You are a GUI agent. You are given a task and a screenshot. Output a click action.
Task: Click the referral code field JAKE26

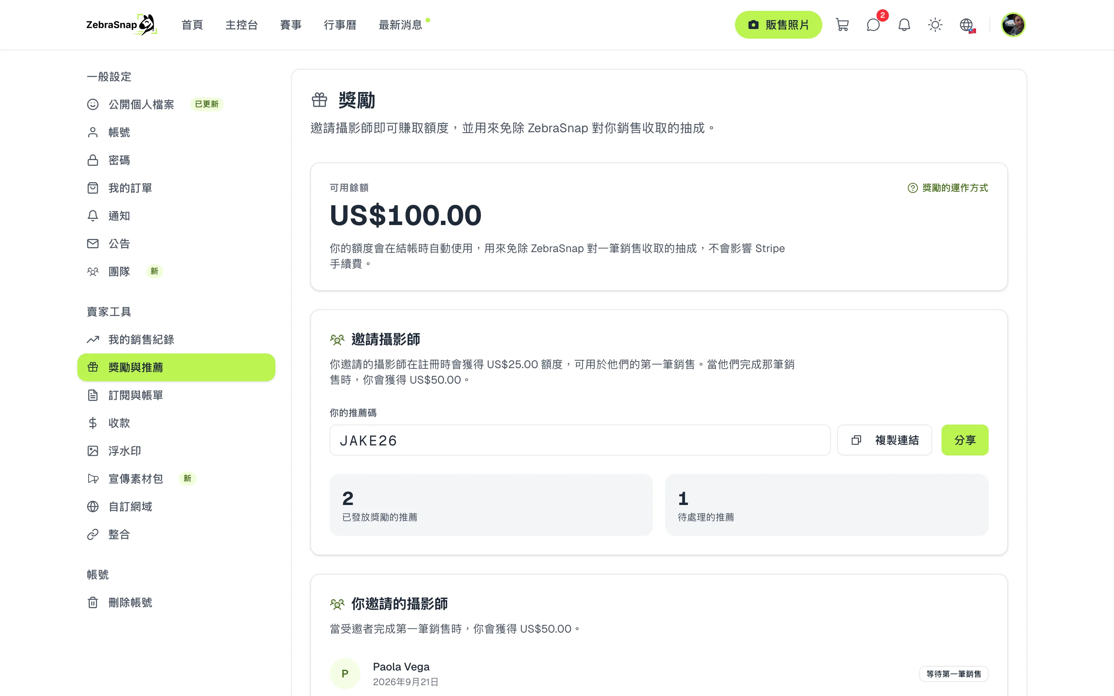coord(580,440)
